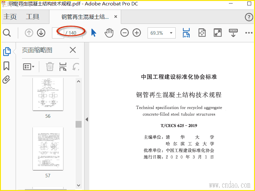255x191 pixels.
Task: Click the heading 中国工程建设标准化协会标准
Action: pyautogui.click(x=179, y=77)
